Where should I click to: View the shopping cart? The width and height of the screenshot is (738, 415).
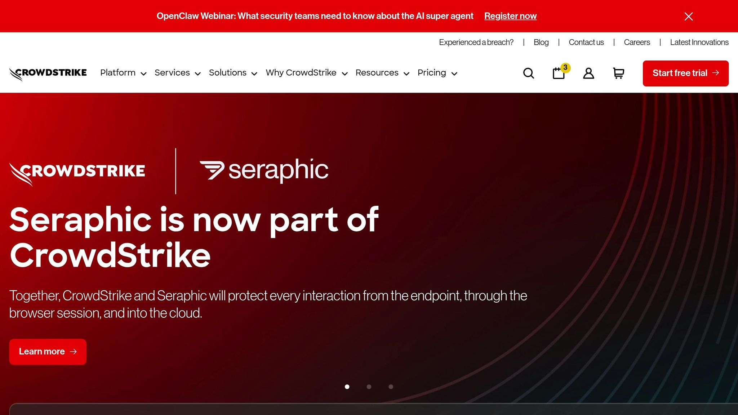pos(618,73)
